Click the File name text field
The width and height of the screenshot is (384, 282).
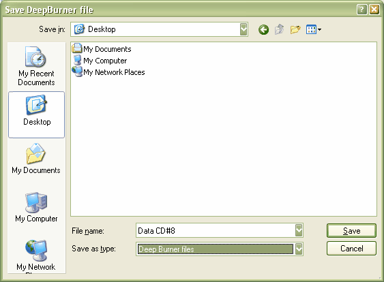(216, 230)
